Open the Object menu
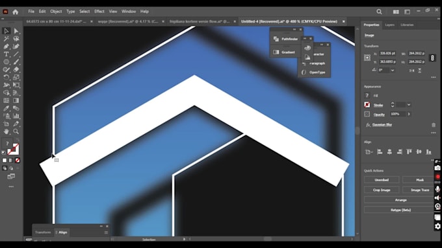Image resolution: width=442 pixels, height=248 pixels. click(56, 12)
